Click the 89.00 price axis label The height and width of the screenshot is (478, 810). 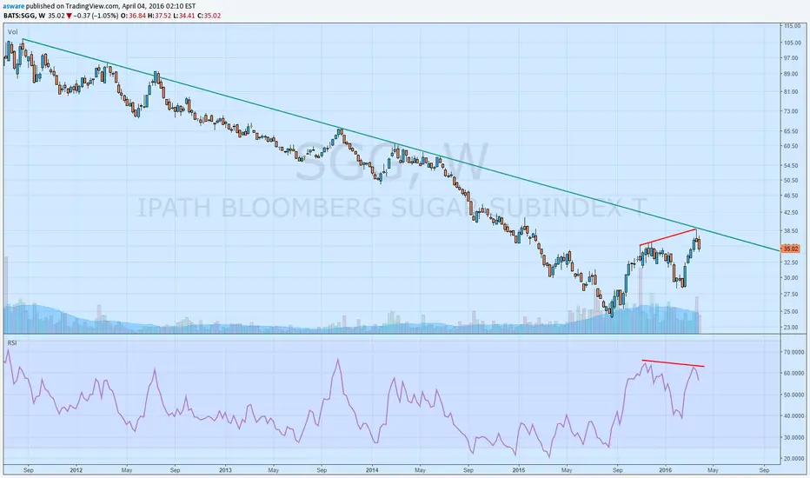click(x=791, y=74)
